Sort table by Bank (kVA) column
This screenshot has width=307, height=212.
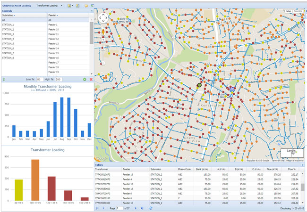(x=202, y=169)
